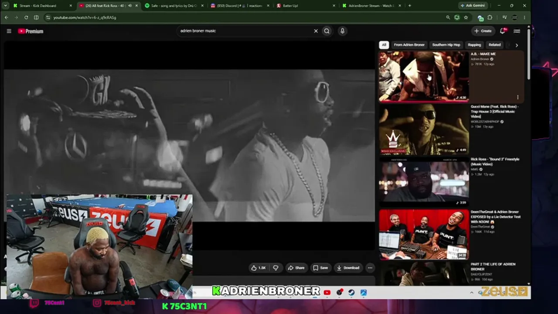Open the browser side panel icon

pos(36,17)
